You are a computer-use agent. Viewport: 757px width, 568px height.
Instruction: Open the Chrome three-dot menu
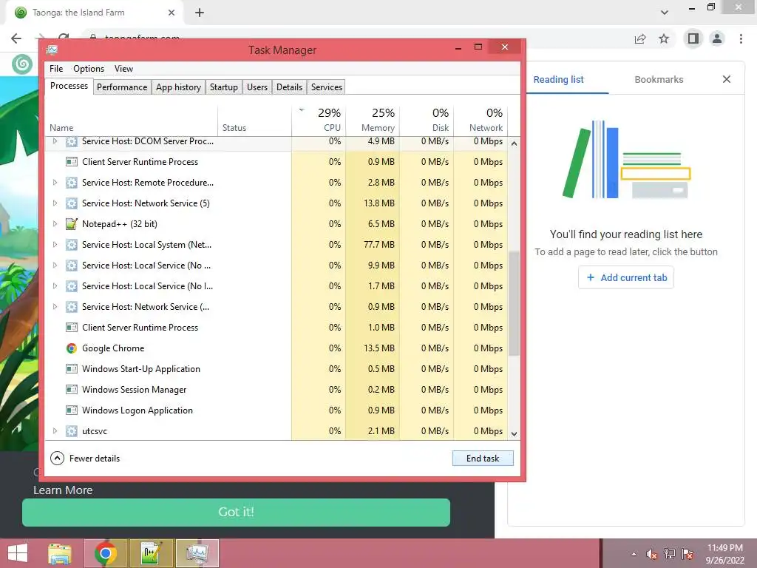[x=741, y=38]
